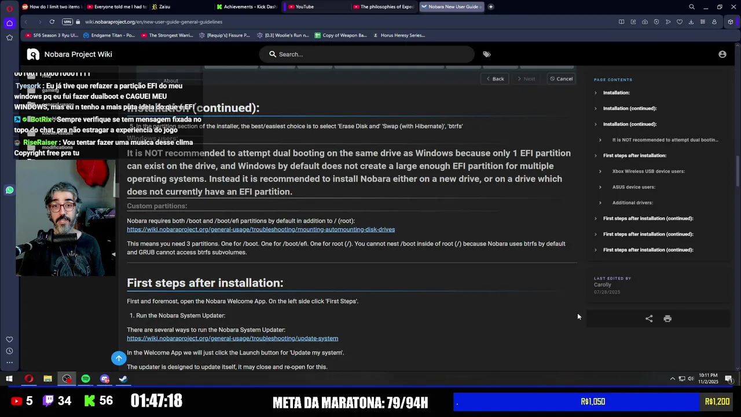Open the mounting-automounting-disk-drives wiki link
Image resolution: width=741 pixels, height=417 pixels.
click(x=261, y=230)
